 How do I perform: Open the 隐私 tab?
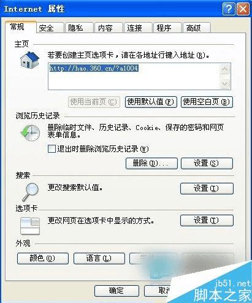pyautogui.click(x=79, y=28)
